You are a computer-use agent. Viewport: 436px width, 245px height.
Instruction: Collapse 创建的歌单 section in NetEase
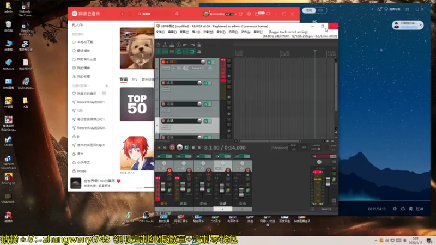point(81,86)
